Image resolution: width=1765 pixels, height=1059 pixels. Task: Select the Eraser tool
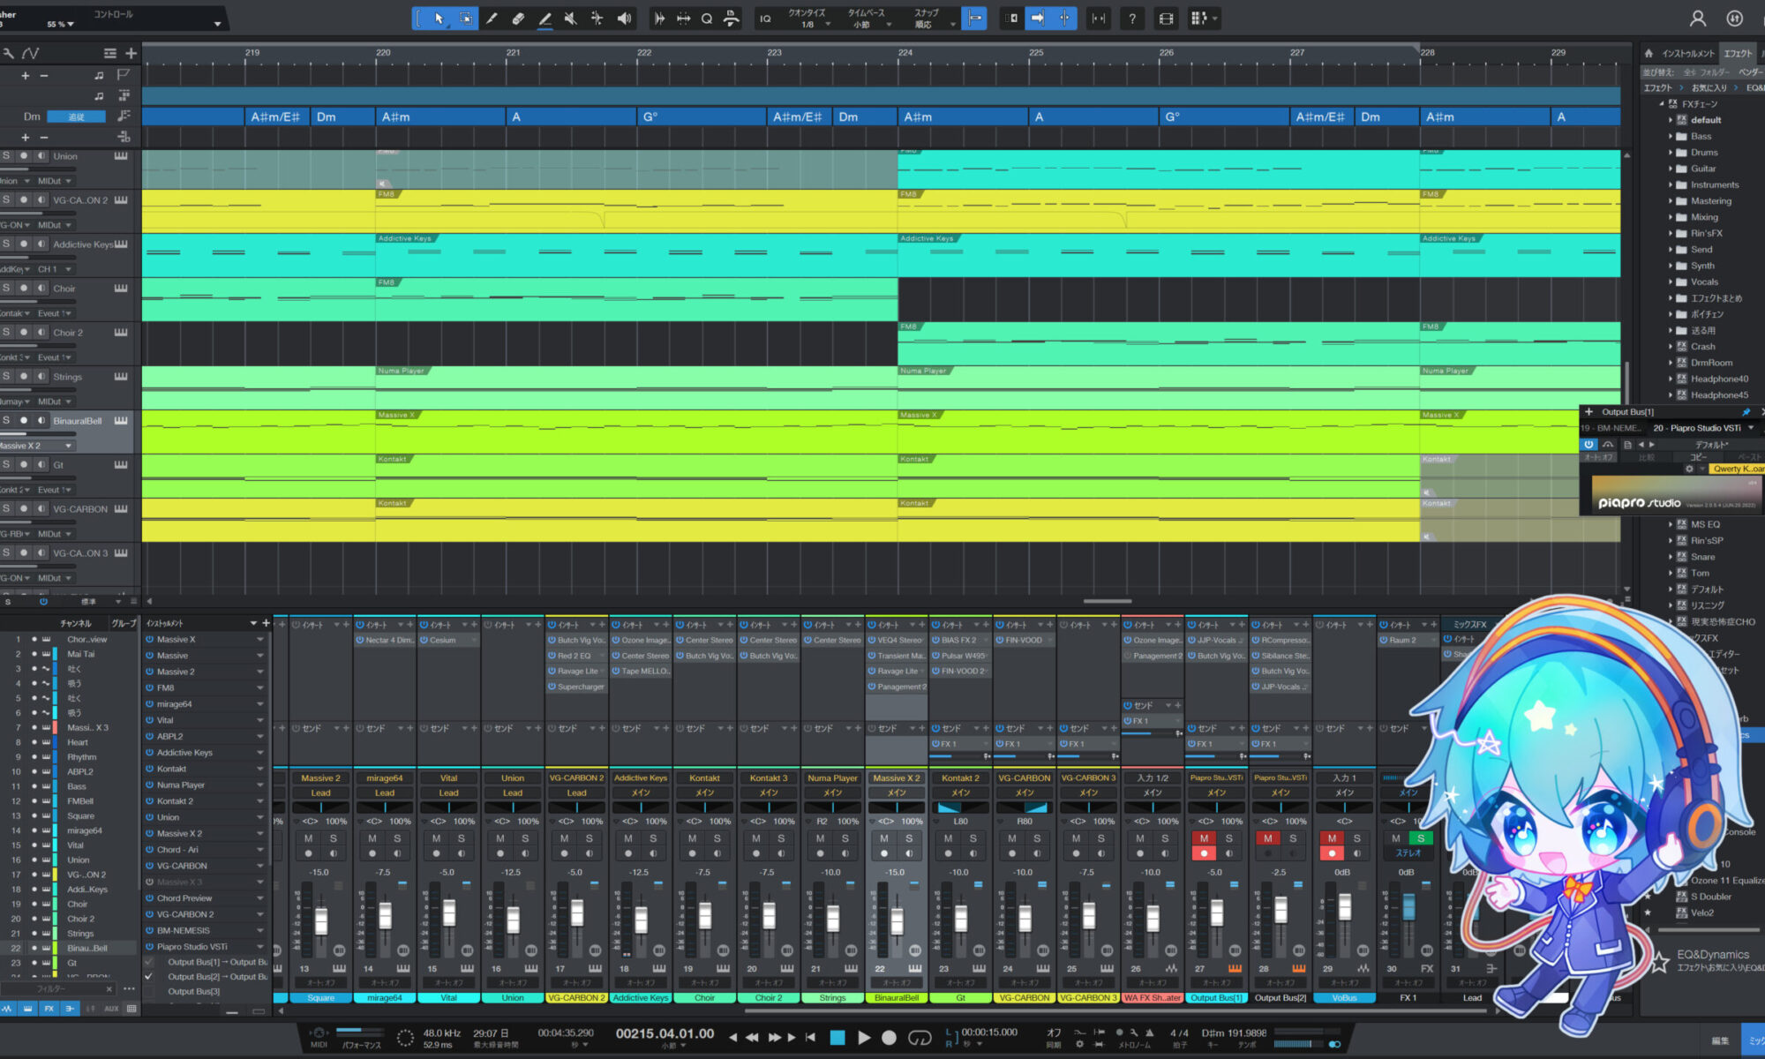[x=518, y=18]
